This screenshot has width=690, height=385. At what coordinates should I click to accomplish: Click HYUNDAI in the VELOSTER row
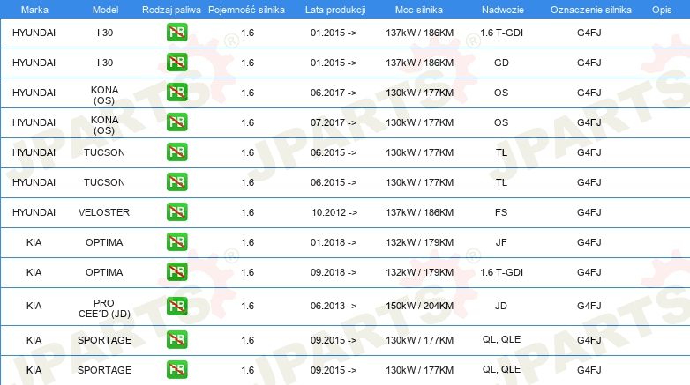click(34, 212)
